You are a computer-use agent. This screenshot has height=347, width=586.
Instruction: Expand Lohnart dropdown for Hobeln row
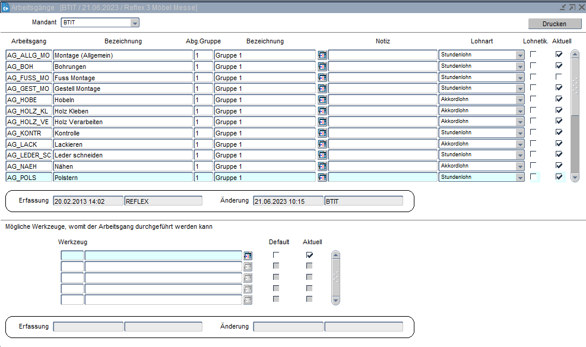pyautogui.click(x=520, y=100)
